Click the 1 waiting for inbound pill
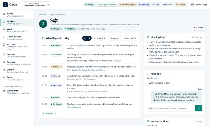Viewport: 210px width, 126px height. click(107, 4)
